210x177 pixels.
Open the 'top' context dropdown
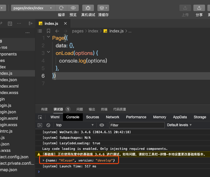pyautogui.click(x=75, y=125)
